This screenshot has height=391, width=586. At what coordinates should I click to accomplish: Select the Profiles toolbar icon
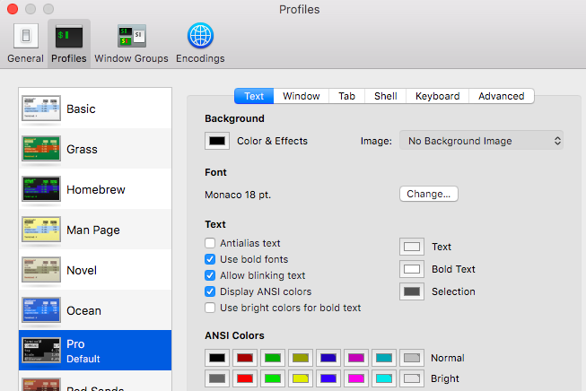point(69,36)
